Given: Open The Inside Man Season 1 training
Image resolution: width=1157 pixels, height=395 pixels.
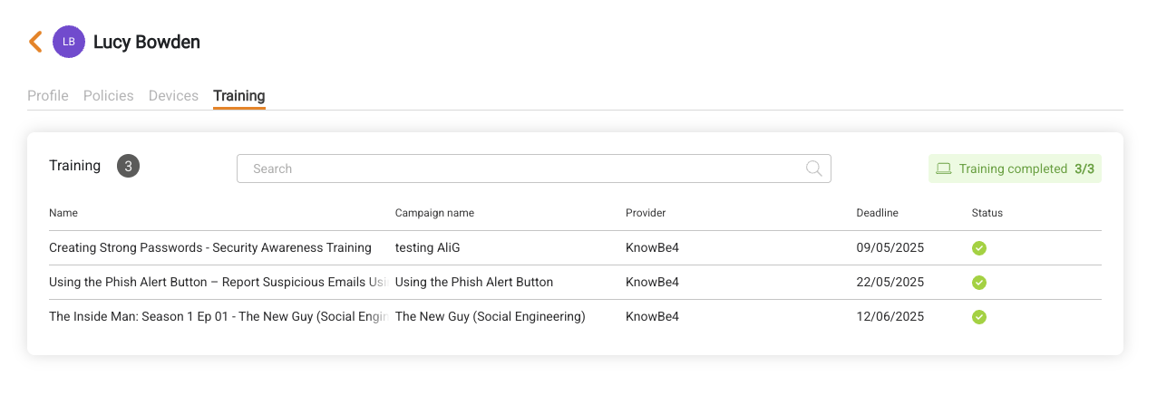Looking at the screenshot, I should 575,317.
